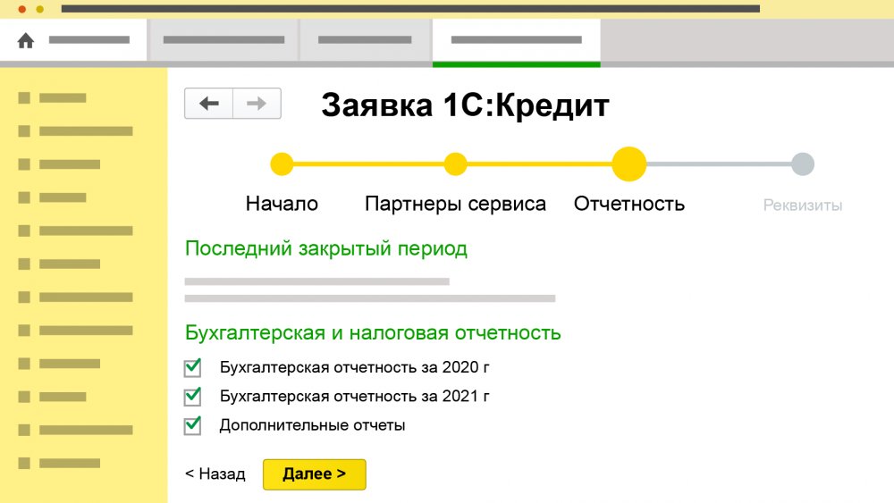
Task: Switch to the active tab with green underline
Action: click(x=516, y=40)
